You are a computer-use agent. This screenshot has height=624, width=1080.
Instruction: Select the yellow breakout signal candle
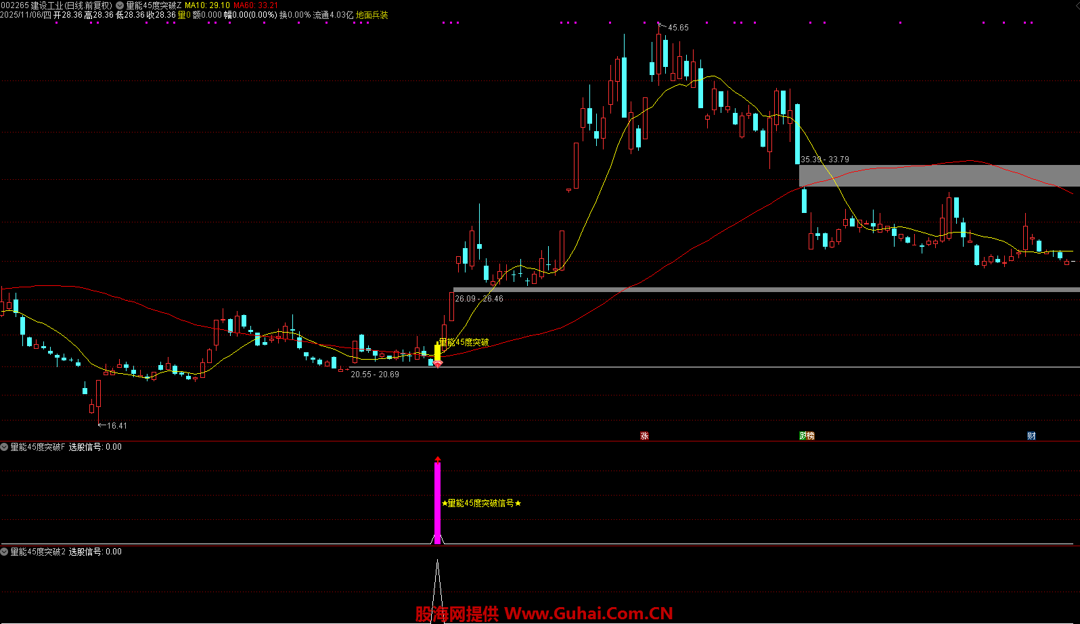click(x=437, y=352)
